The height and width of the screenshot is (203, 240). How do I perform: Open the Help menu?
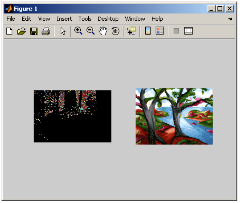[x=157, y=19]
